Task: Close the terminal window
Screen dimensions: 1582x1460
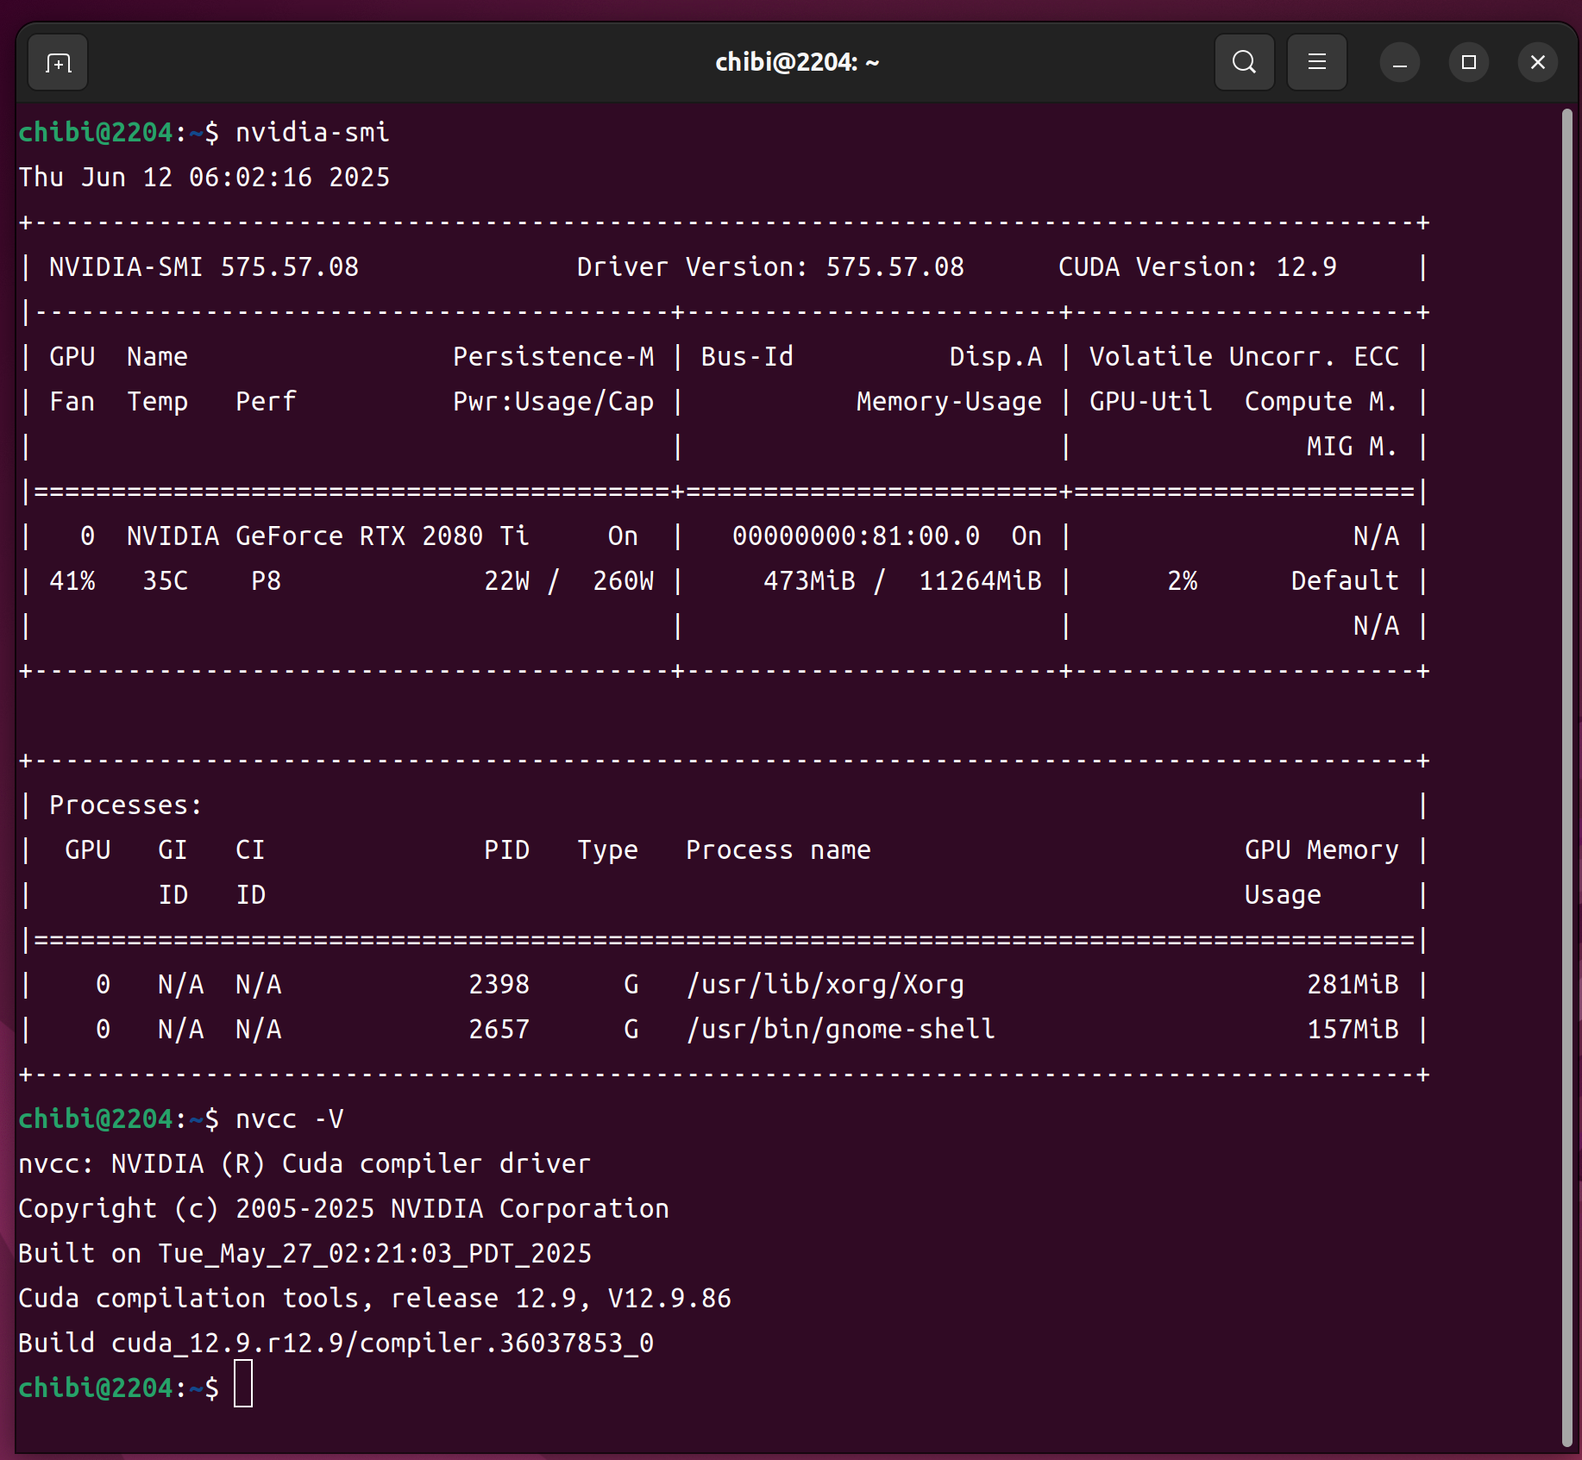Action: tap(1537, 63)
